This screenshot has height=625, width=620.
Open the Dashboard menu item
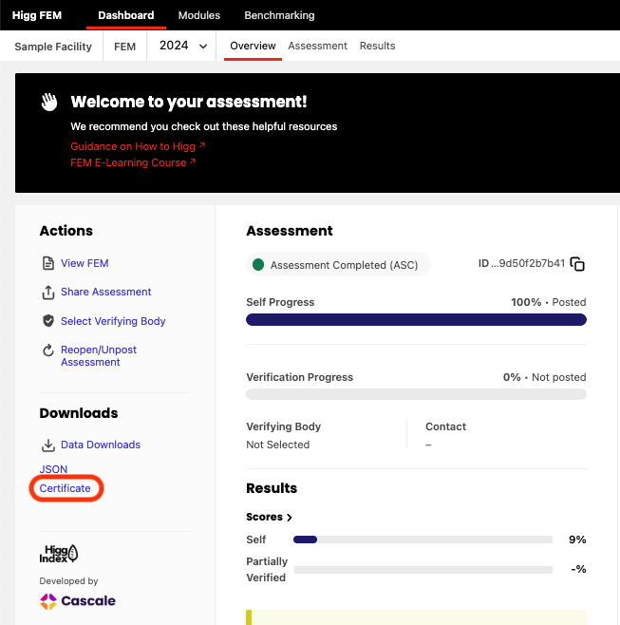tap(126, 15)
